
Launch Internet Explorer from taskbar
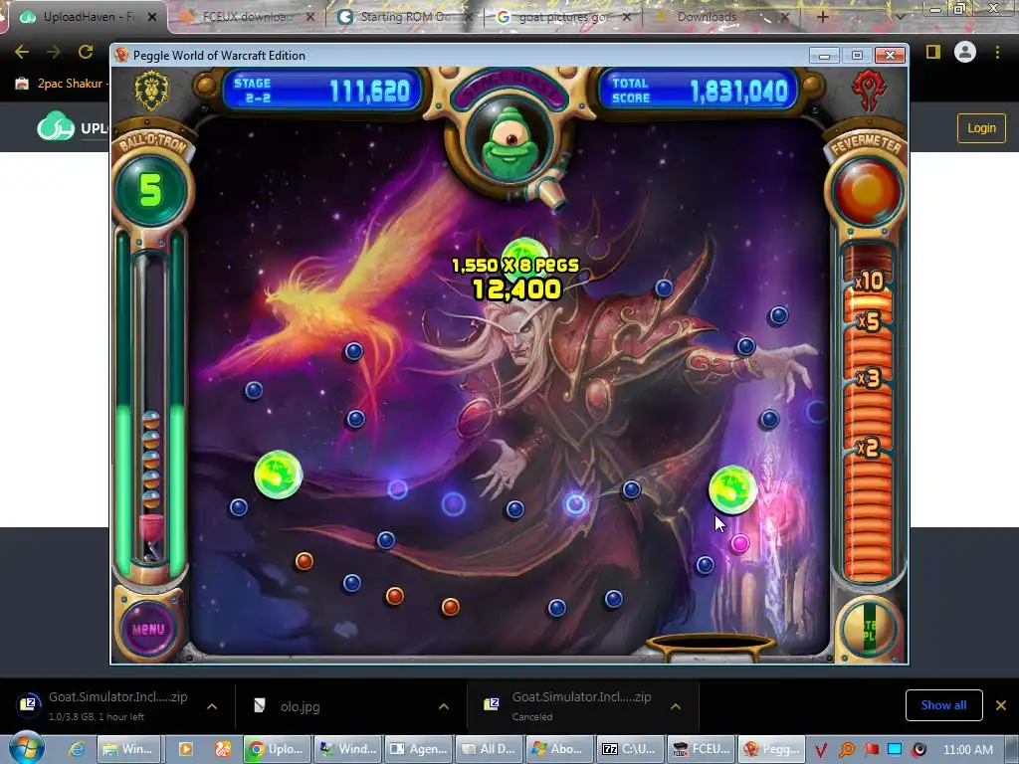click(77, 749)
